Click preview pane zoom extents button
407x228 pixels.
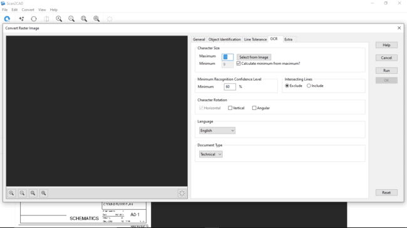pos(43,193)
